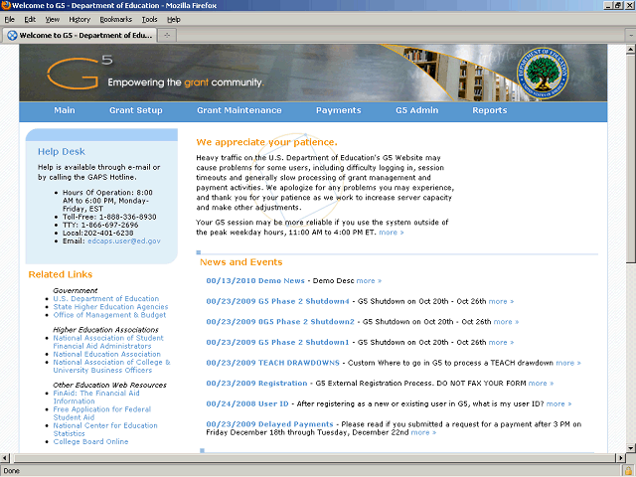The height and width of the screenshot is (477, 636).
Task: Click 'more' on the Shutdown4 news row
Action: pyautogui.click(x=501, y=301)
